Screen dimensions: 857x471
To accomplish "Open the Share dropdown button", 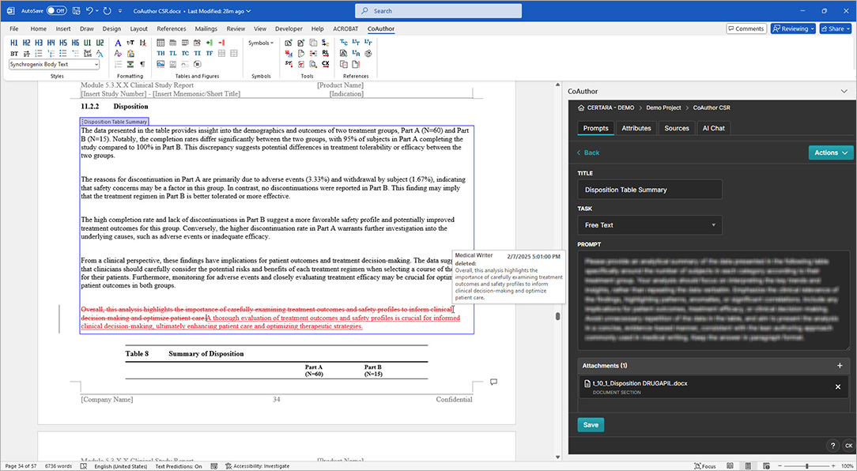I will point(836,28).
